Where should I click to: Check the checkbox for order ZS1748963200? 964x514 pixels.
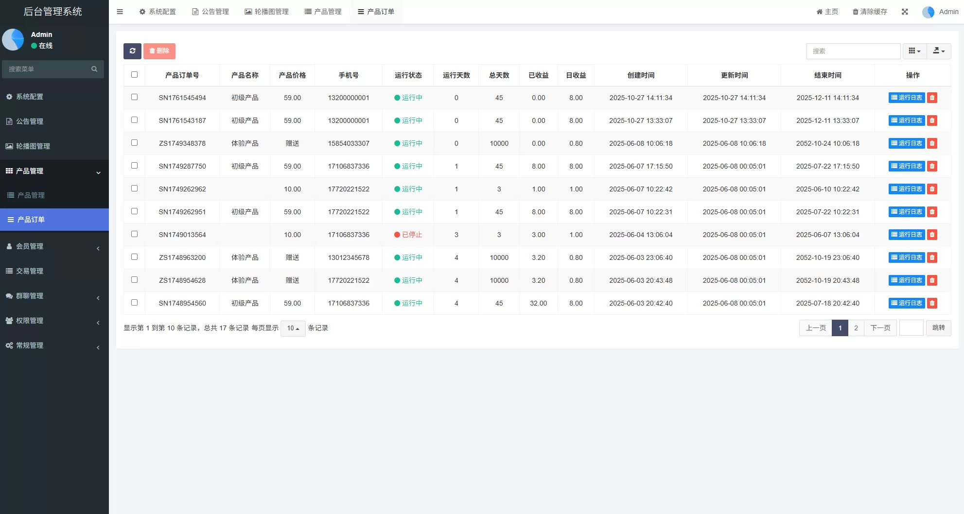pyautogui.click(x=134, y=257)
